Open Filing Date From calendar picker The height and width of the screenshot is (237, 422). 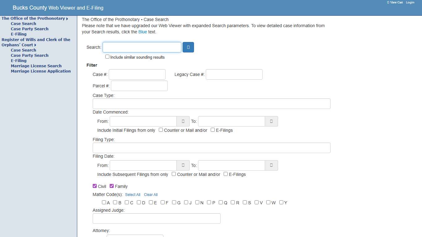tap(183, 165)
